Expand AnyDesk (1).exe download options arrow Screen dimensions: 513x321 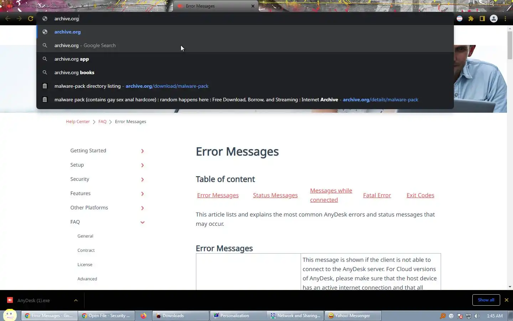76,300
